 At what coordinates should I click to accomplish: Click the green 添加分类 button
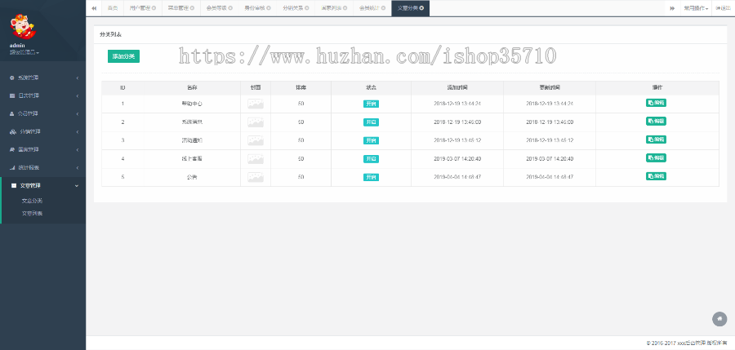[x=124, y=56]
